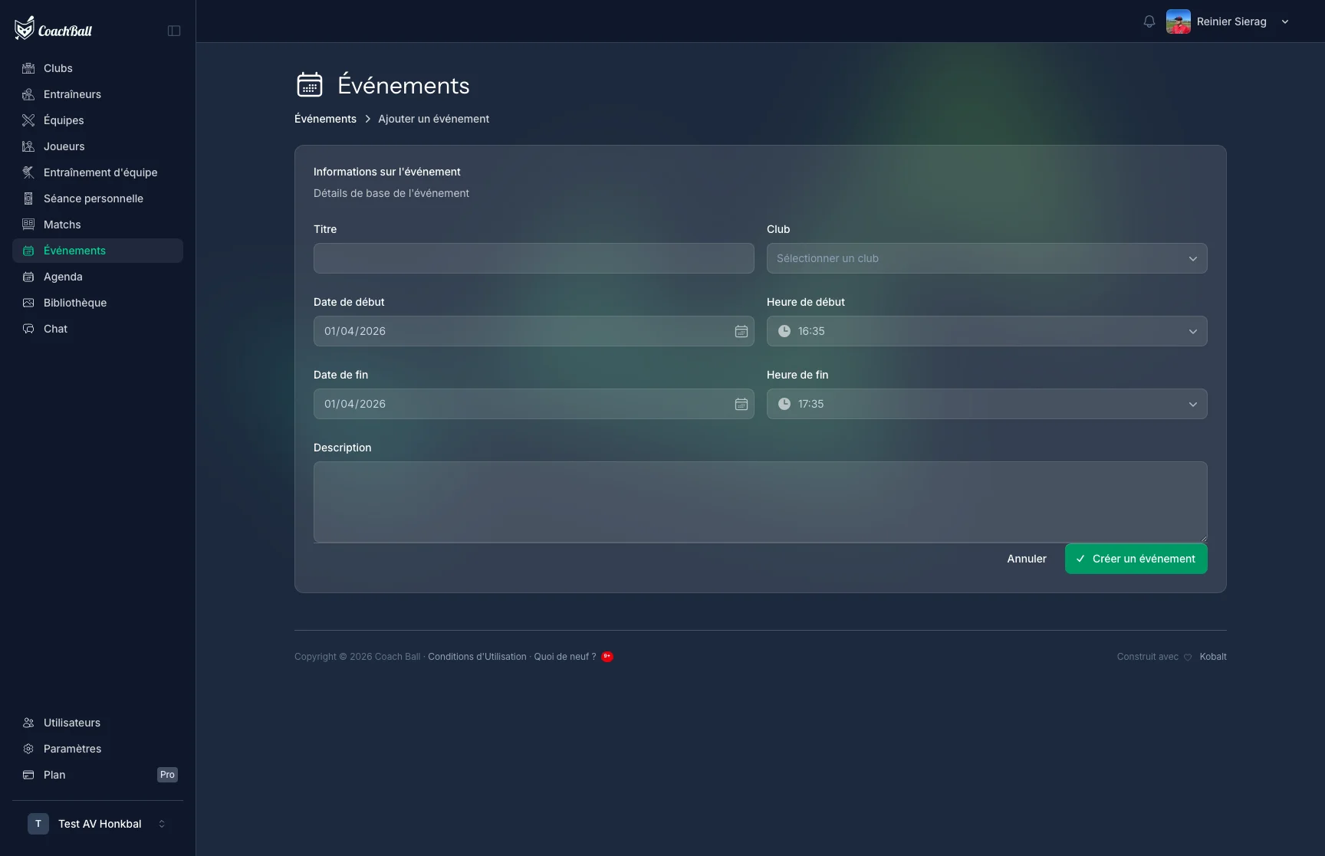Click the Annuler button
Viewport: 1325px width, 856px height.
tap(1027, 559)
